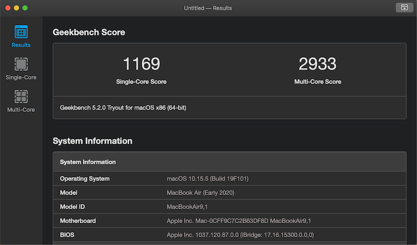Click the Operating System row label
Screen dimensions: 417x245
pos(84,178)
